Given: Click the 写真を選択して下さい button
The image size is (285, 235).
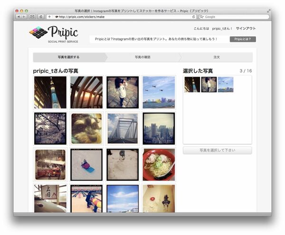Looking at the screenshot, I should [x=218, y=150].
